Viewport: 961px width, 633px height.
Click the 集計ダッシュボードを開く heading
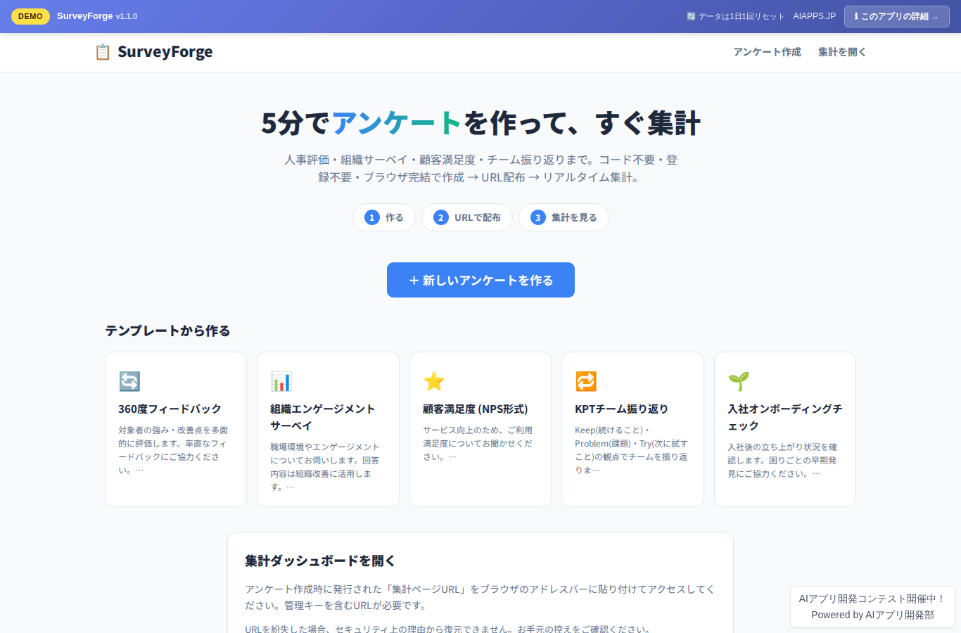point(320,561)
